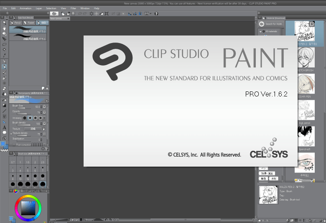The image size is (326, 223).
Task: Expand the Texture density options
Action: [11, 134]
